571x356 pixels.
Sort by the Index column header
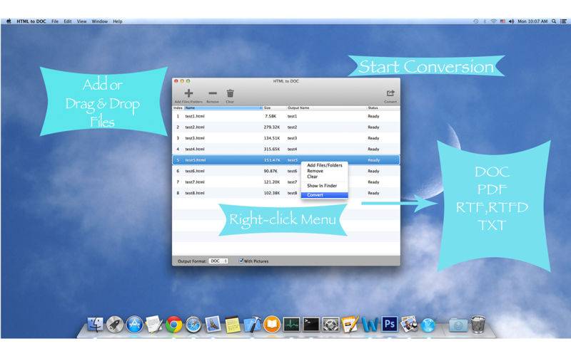(178, 108)
